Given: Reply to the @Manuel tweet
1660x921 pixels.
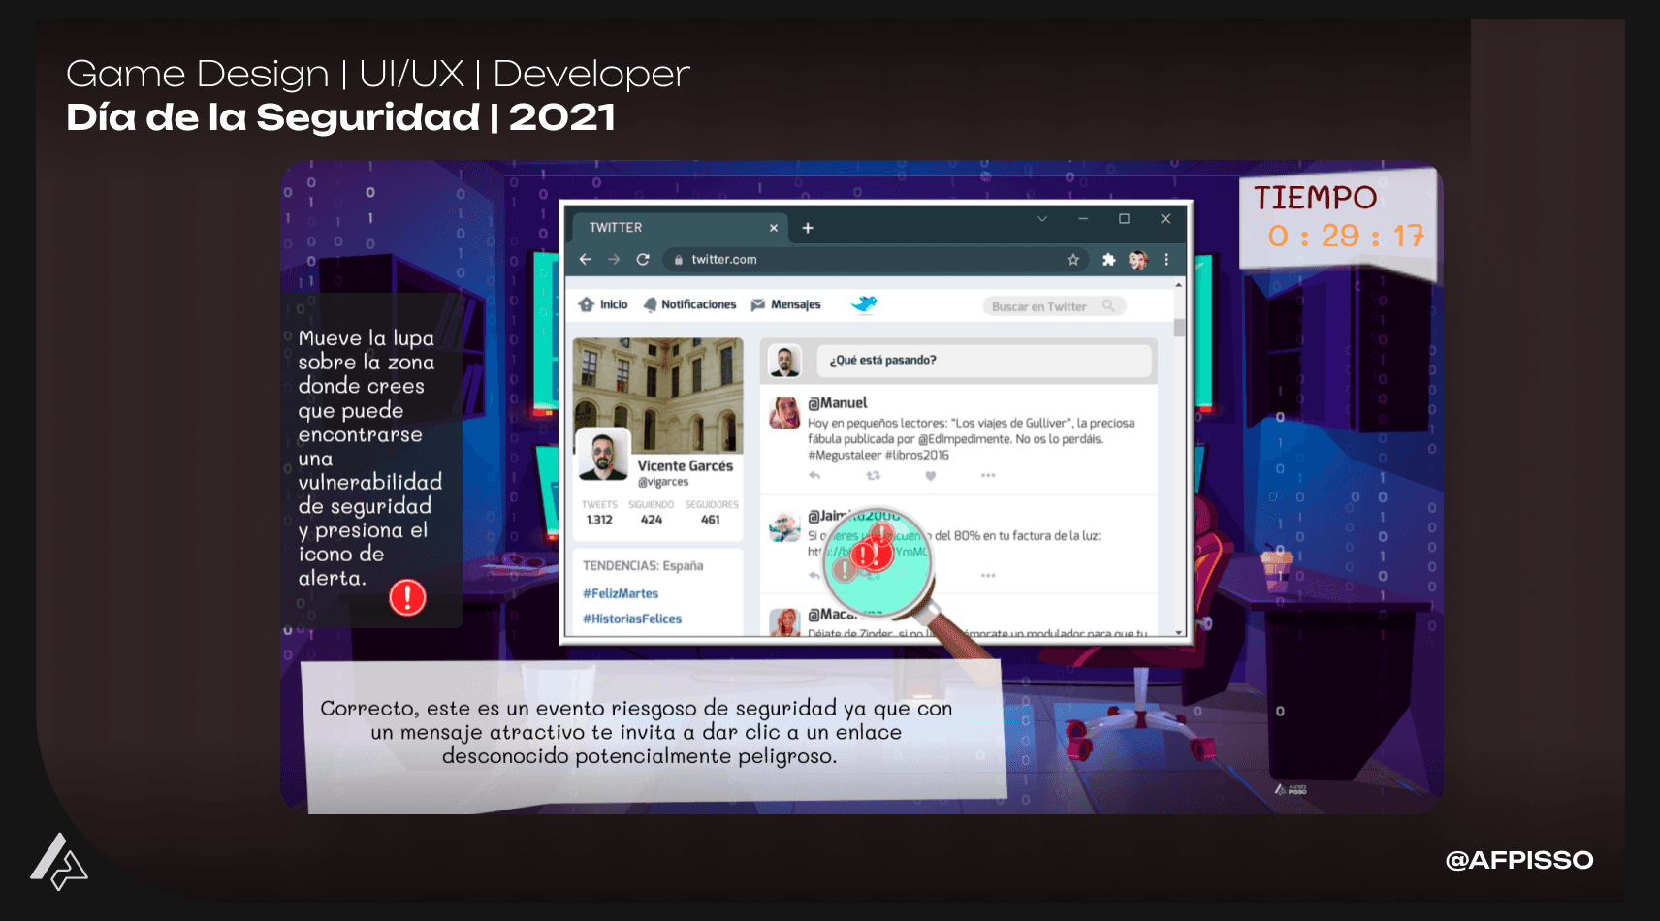Looking at the screenshot, I should (x=814, y=476).
